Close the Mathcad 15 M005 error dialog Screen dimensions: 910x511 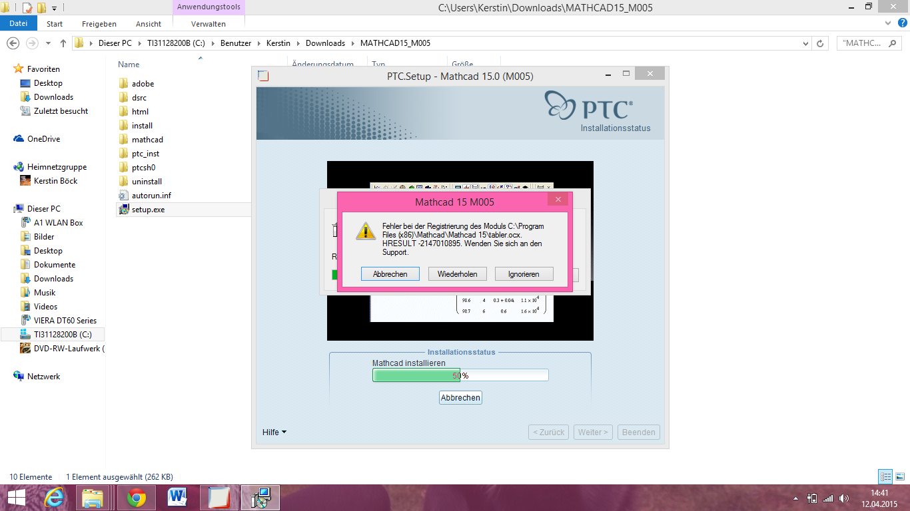coord(558,200)
